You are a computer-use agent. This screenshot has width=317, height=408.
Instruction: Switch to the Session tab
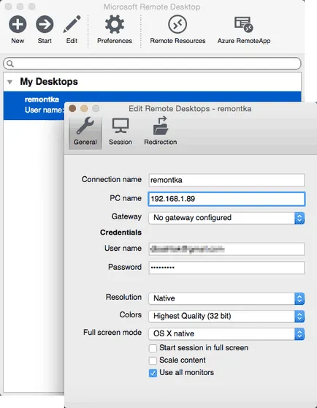click(x=121, y=132)
